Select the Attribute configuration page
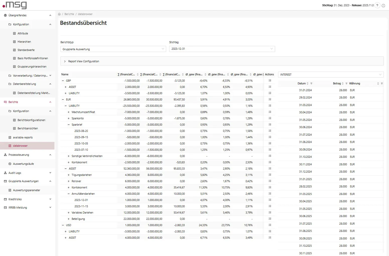 (22, 33)
